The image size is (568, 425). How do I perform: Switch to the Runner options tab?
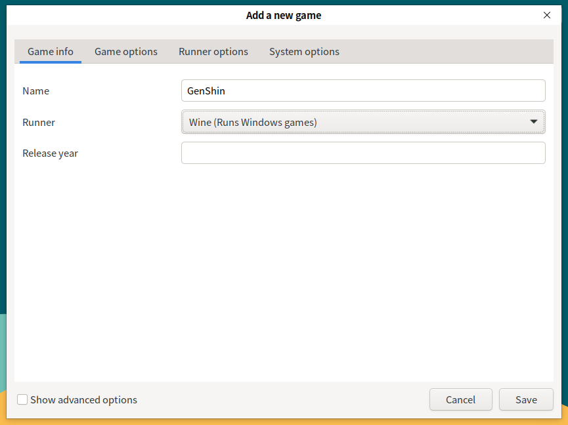(213, 52)
